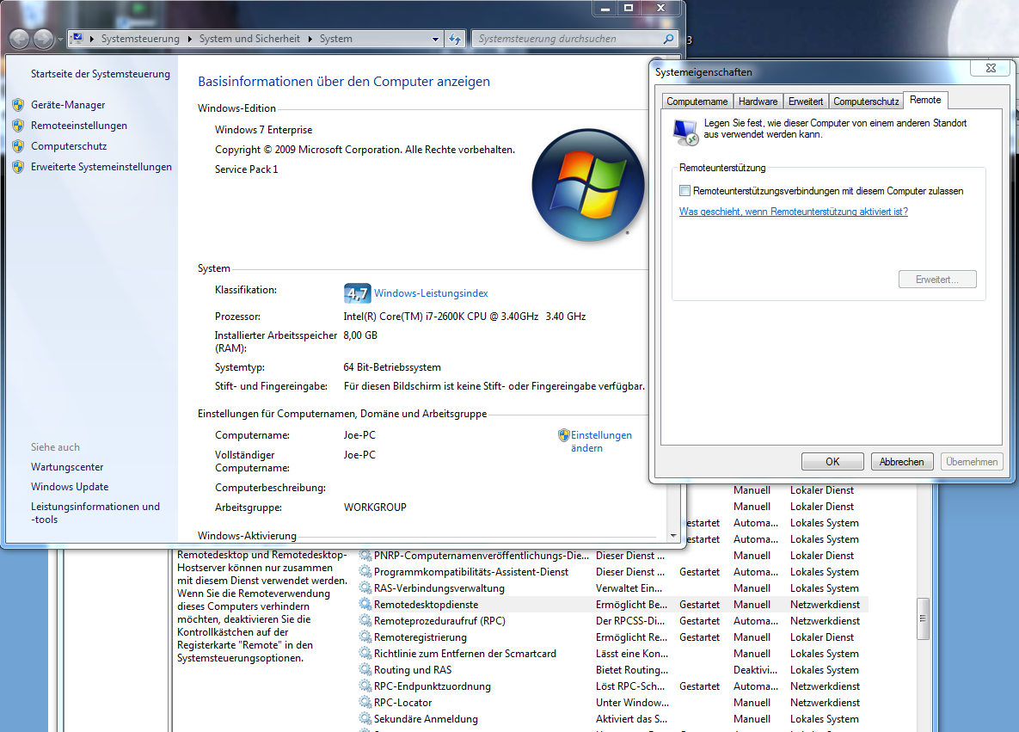Select the Remotedesktopdienste service row name

pyautogui.click(x=427, y=605)
